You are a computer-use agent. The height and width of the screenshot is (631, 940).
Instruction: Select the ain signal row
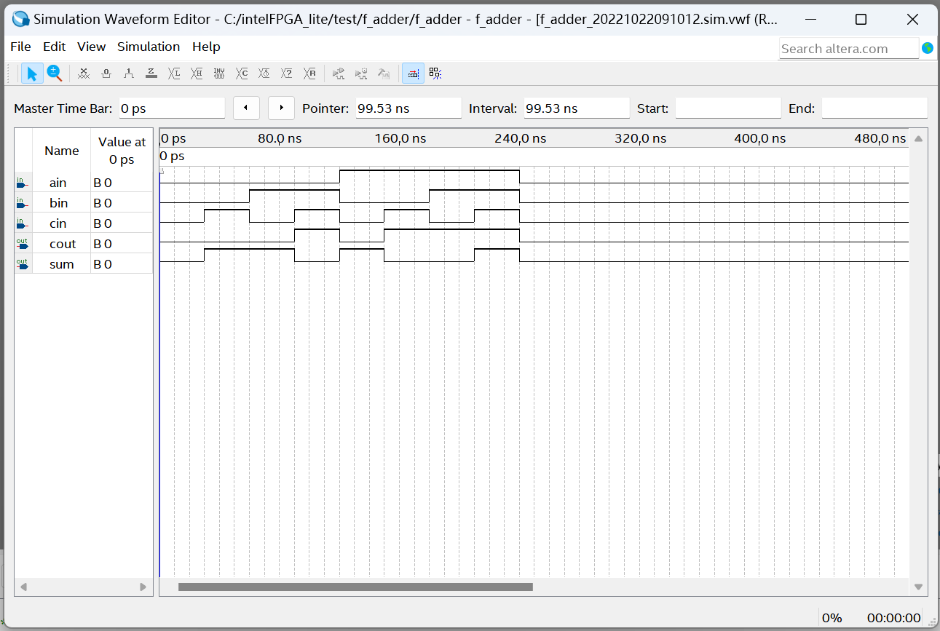coord(84,183)
